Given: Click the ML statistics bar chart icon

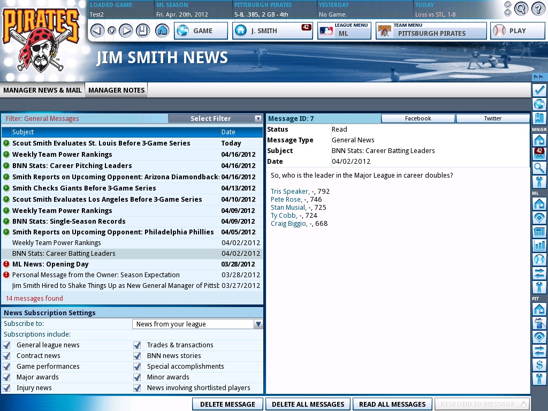Looking at the screenshot, I should coord(539,246).
